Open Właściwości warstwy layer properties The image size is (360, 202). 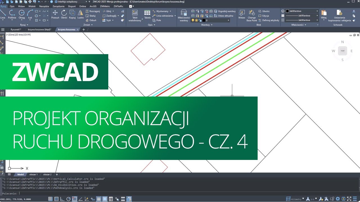click(184, 16)
